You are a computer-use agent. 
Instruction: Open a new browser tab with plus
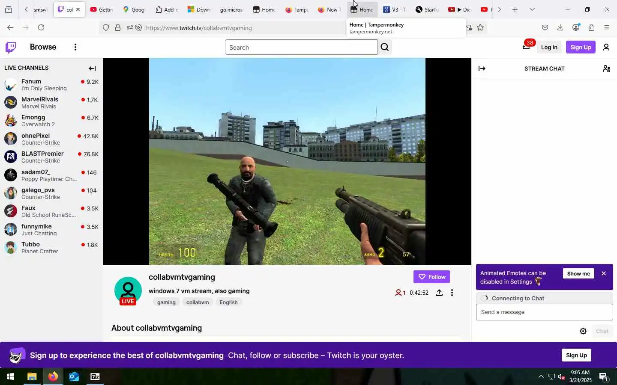point(515,9)
